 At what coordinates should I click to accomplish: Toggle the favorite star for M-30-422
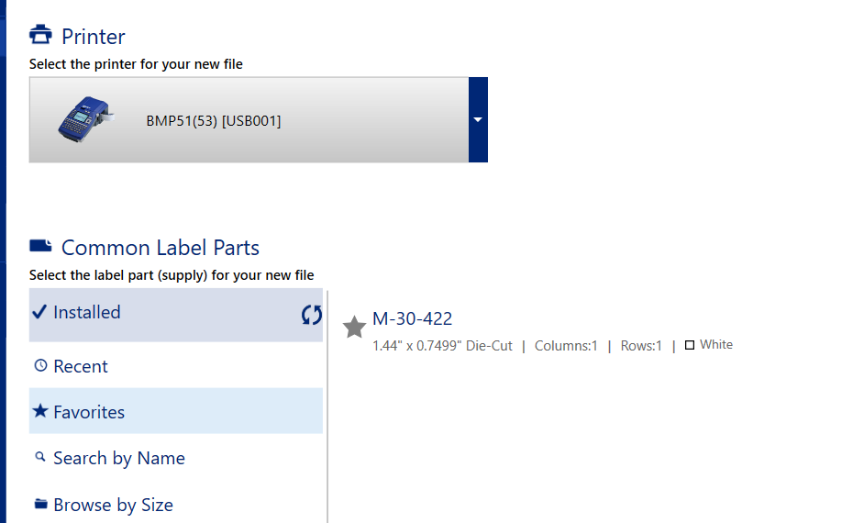pos(354,327)
